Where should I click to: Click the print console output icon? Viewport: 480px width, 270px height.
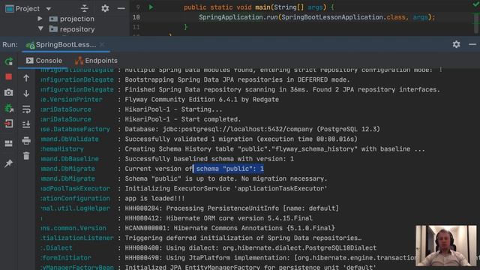(26, 140)
